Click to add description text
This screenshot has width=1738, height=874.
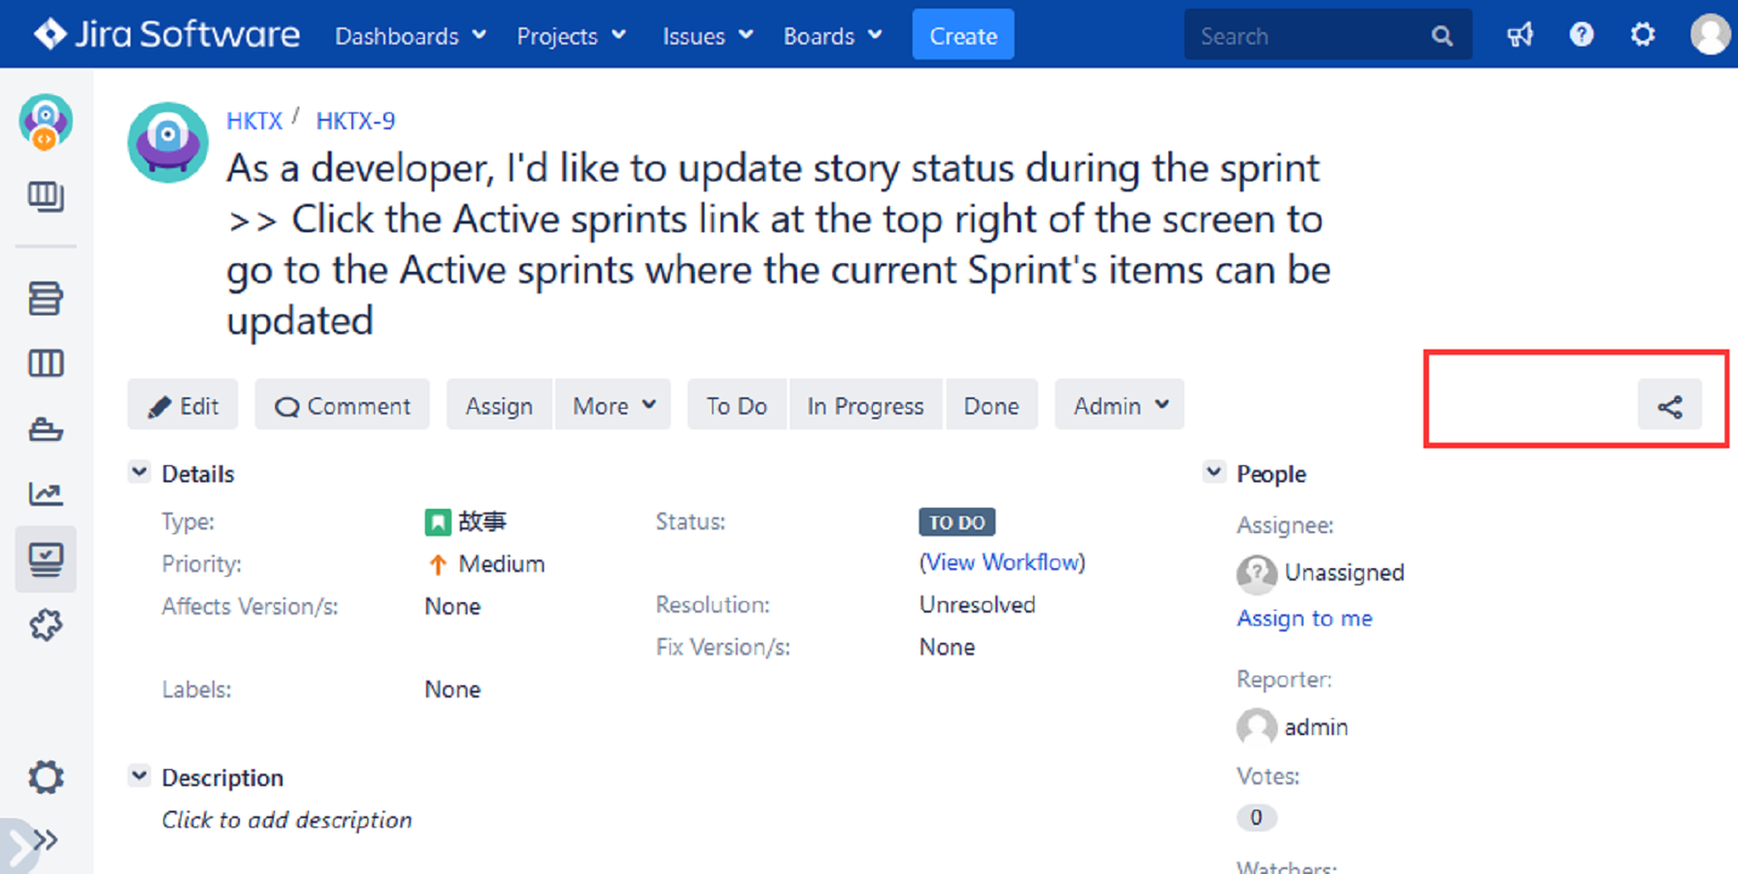pos(287,821)
